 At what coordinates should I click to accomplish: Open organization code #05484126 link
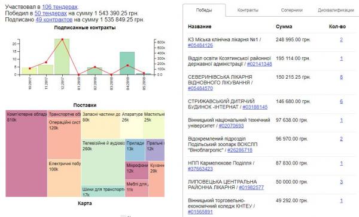point(200,45)
